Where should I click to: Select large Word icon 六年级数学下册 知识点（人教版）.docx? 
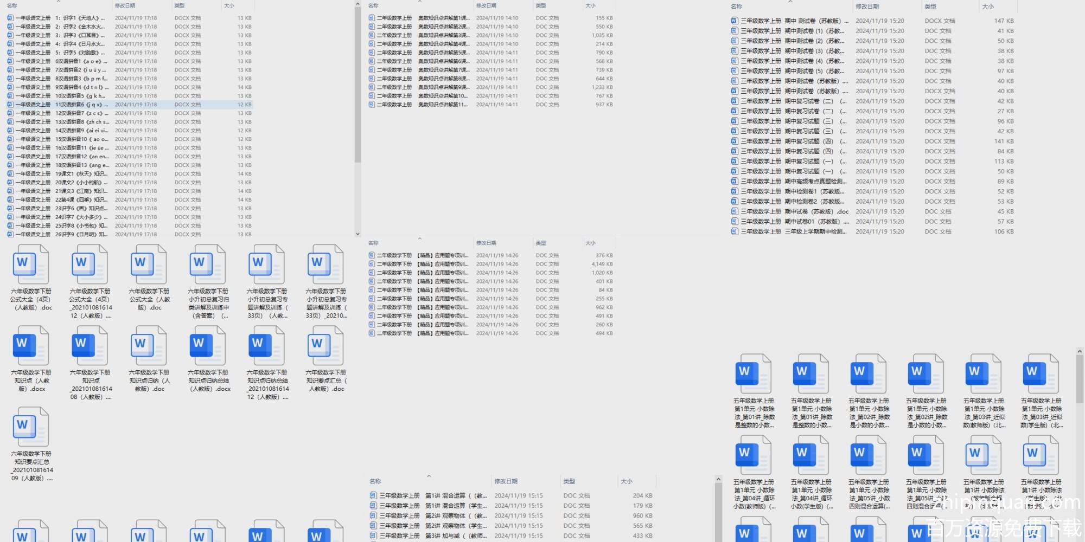[31, 345]
